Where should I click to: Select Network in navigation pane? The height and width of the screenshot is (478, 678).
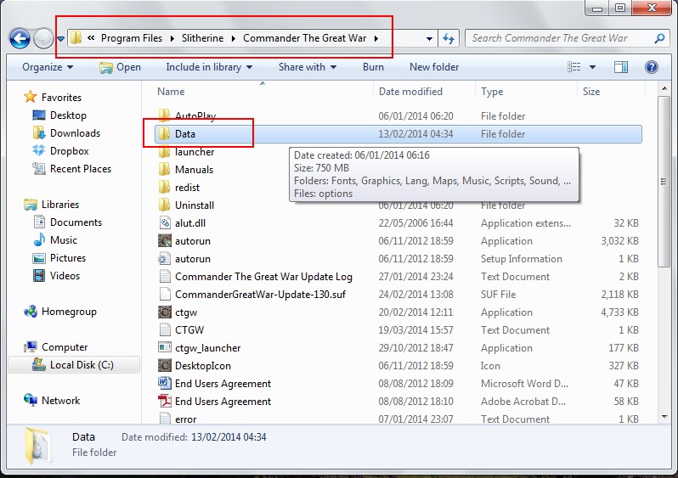coord(60,400)
